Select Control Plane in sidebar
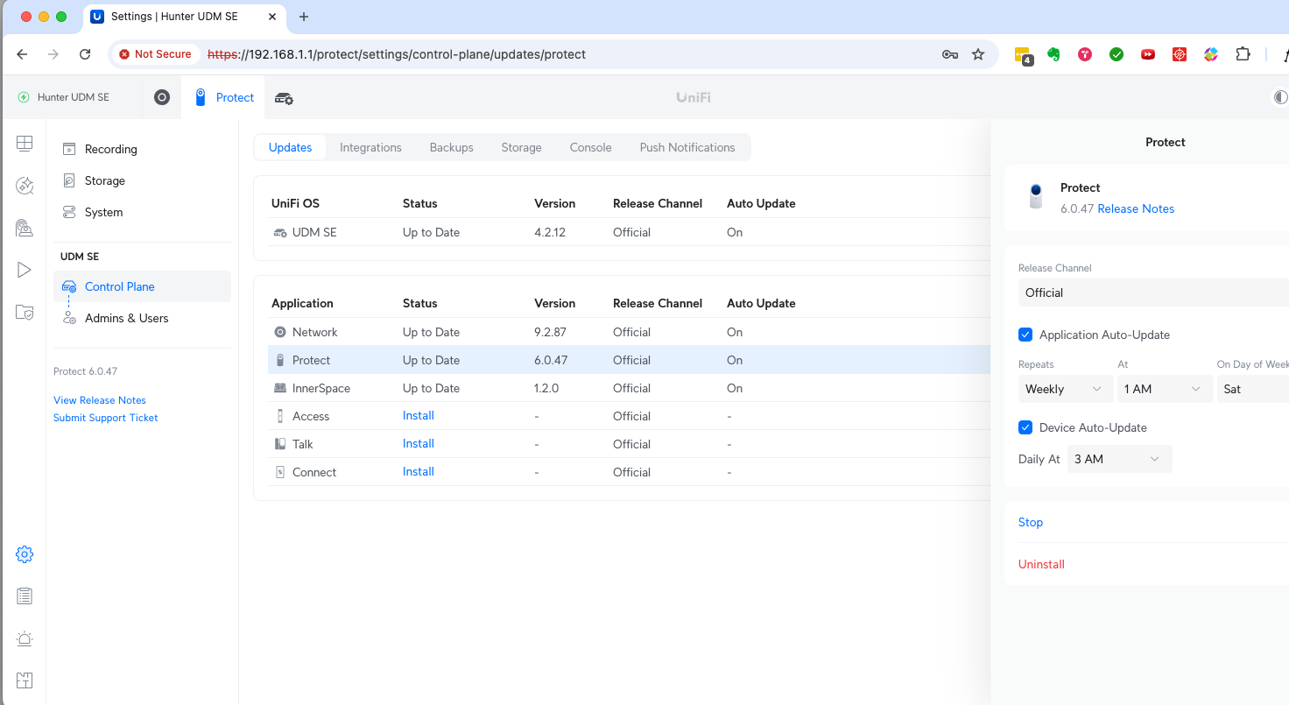The width and height of the screenshot is (1289, 705). tap(143, 286)
